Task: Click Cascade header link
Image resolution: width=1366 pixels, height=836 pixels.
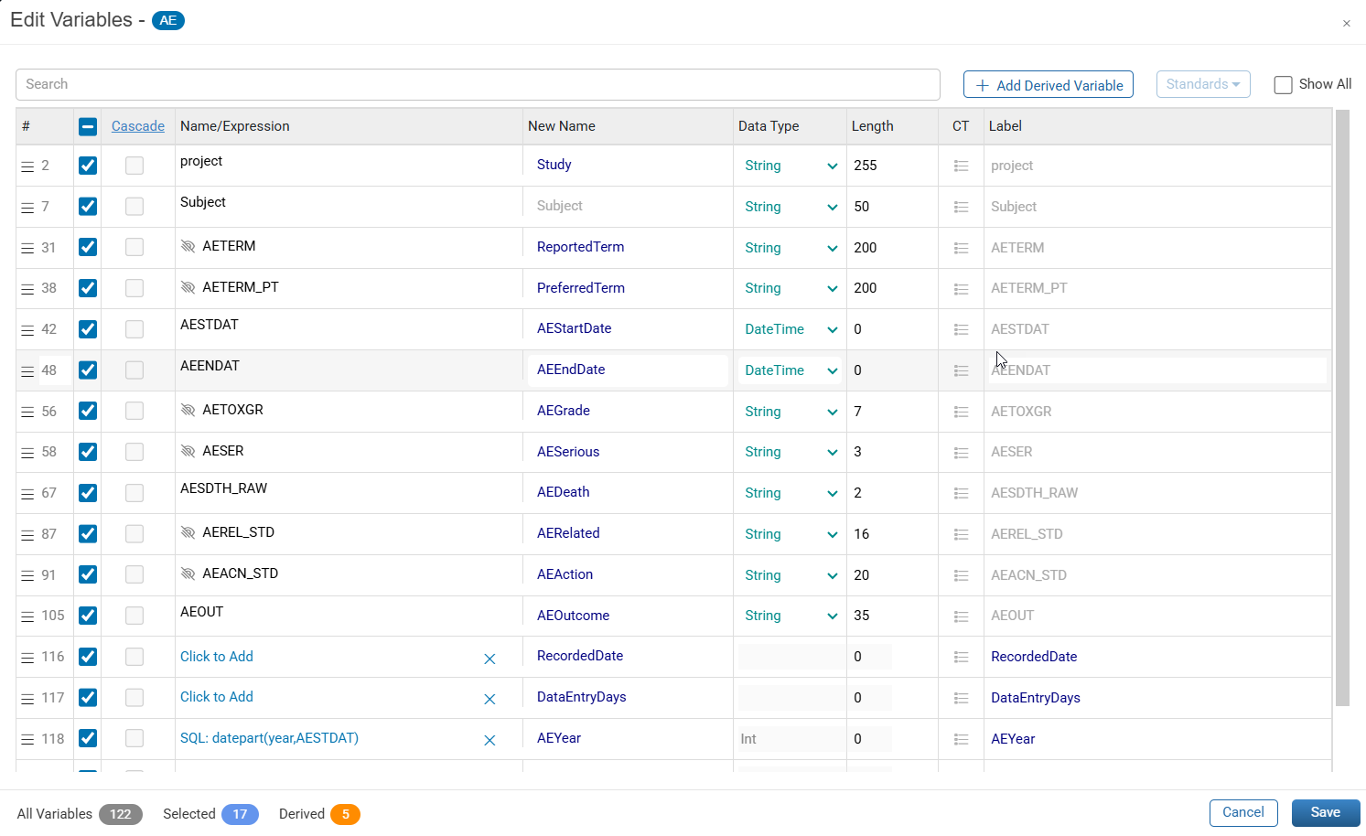Action: coord(138,126)
